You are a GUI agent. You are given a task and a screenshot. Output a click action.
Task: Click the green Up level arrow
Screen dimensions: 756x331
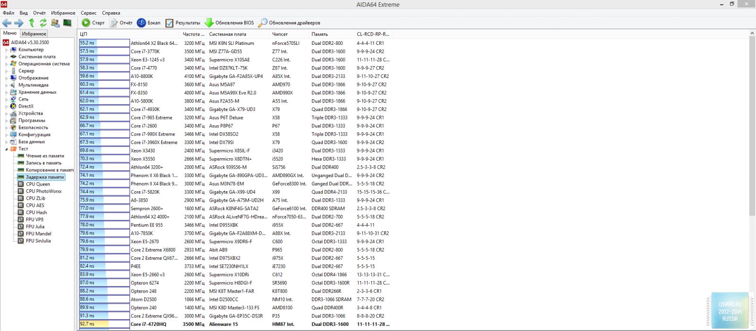point(32,23)
